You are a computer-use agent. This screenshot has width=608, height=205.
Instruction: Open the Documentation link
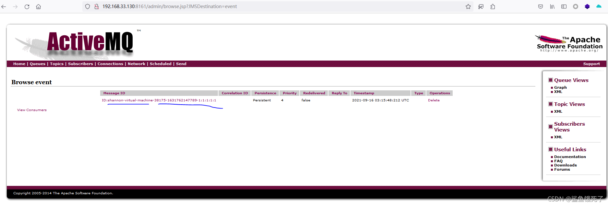click(570, 157)
